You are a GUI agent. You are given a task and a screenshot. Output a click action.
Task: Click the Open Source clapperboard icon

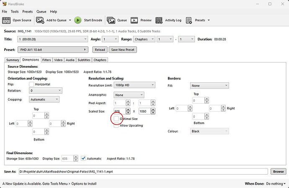(6, 20)
